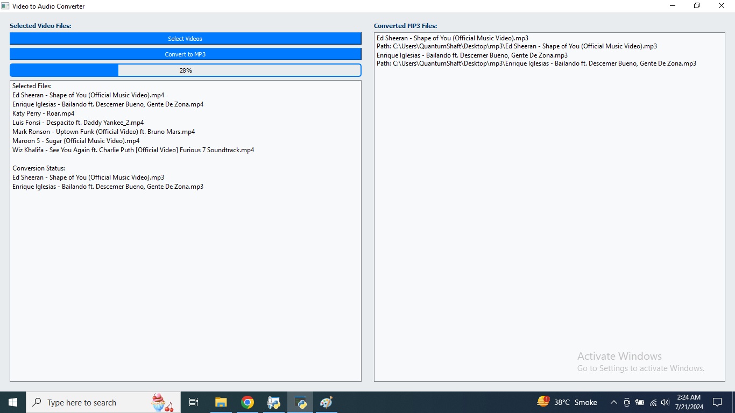The image size is (735, 413).
Task: Click Ed Sheeran .mp3 name in Converted MP3 Files
Action: [453, 38]
